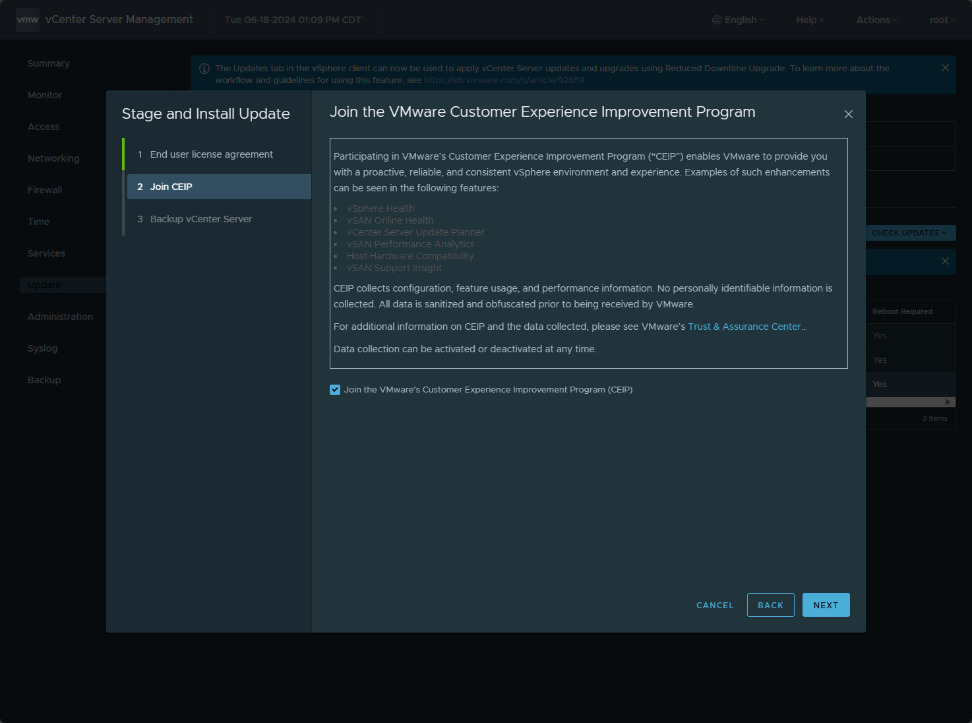The width and height of the screenshot is (972, 723).
Task: Open the English language dropdown
Action: (x=739, y=20)
